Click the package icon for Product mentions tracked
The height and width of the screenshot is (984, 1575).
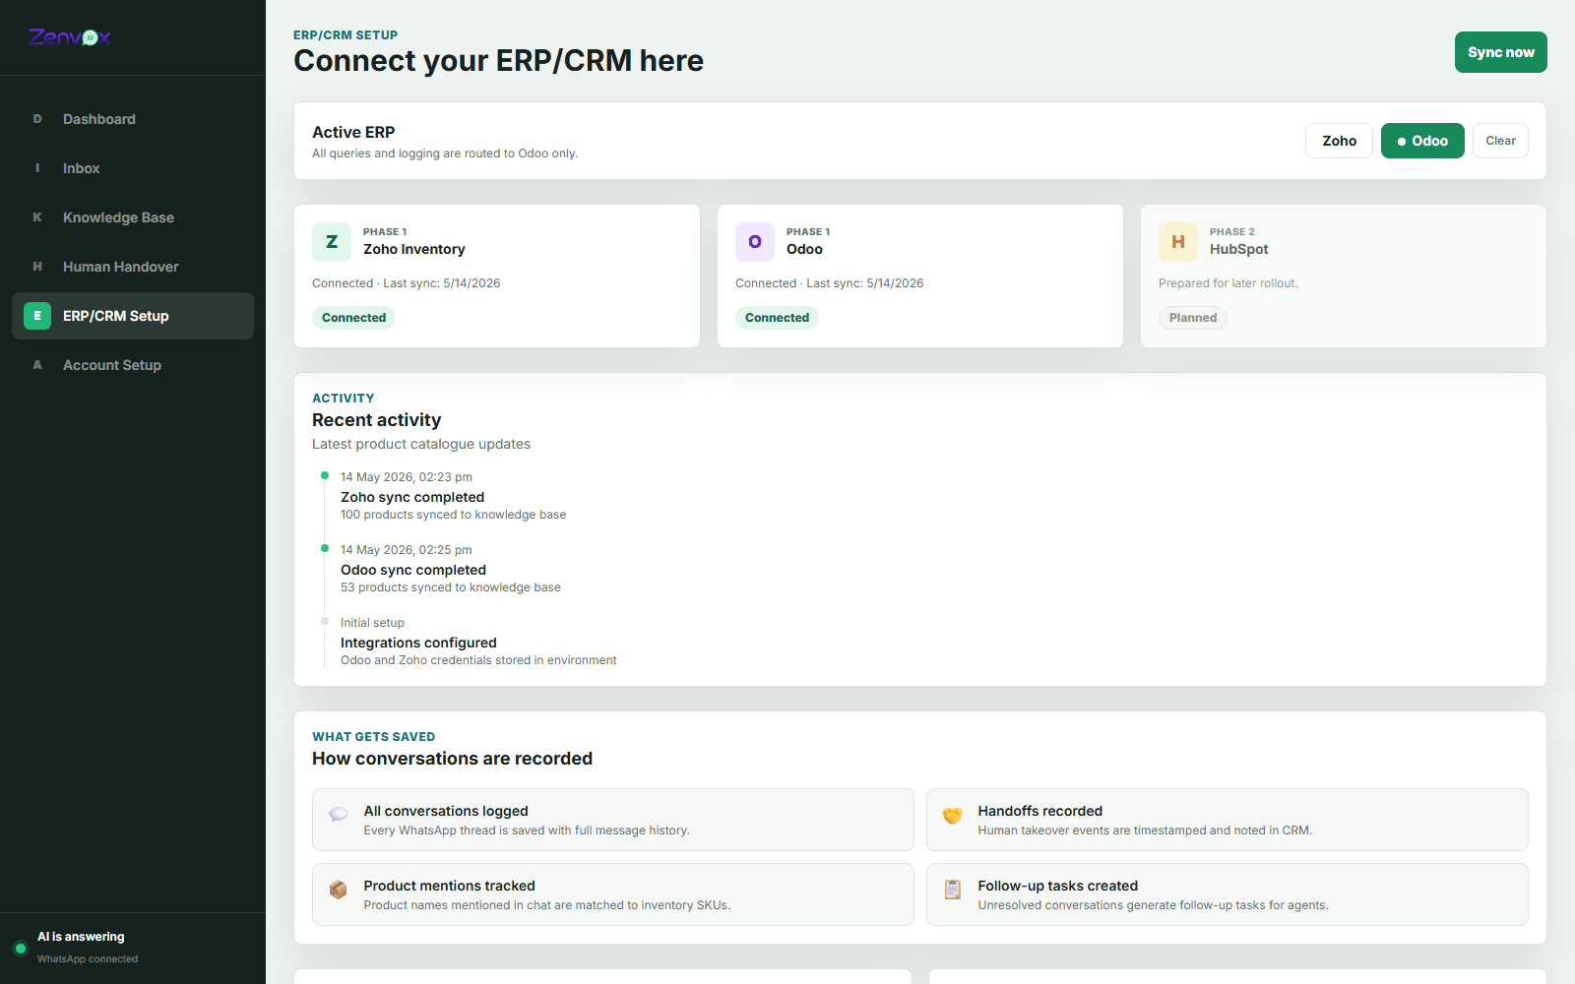click(339, 890)
